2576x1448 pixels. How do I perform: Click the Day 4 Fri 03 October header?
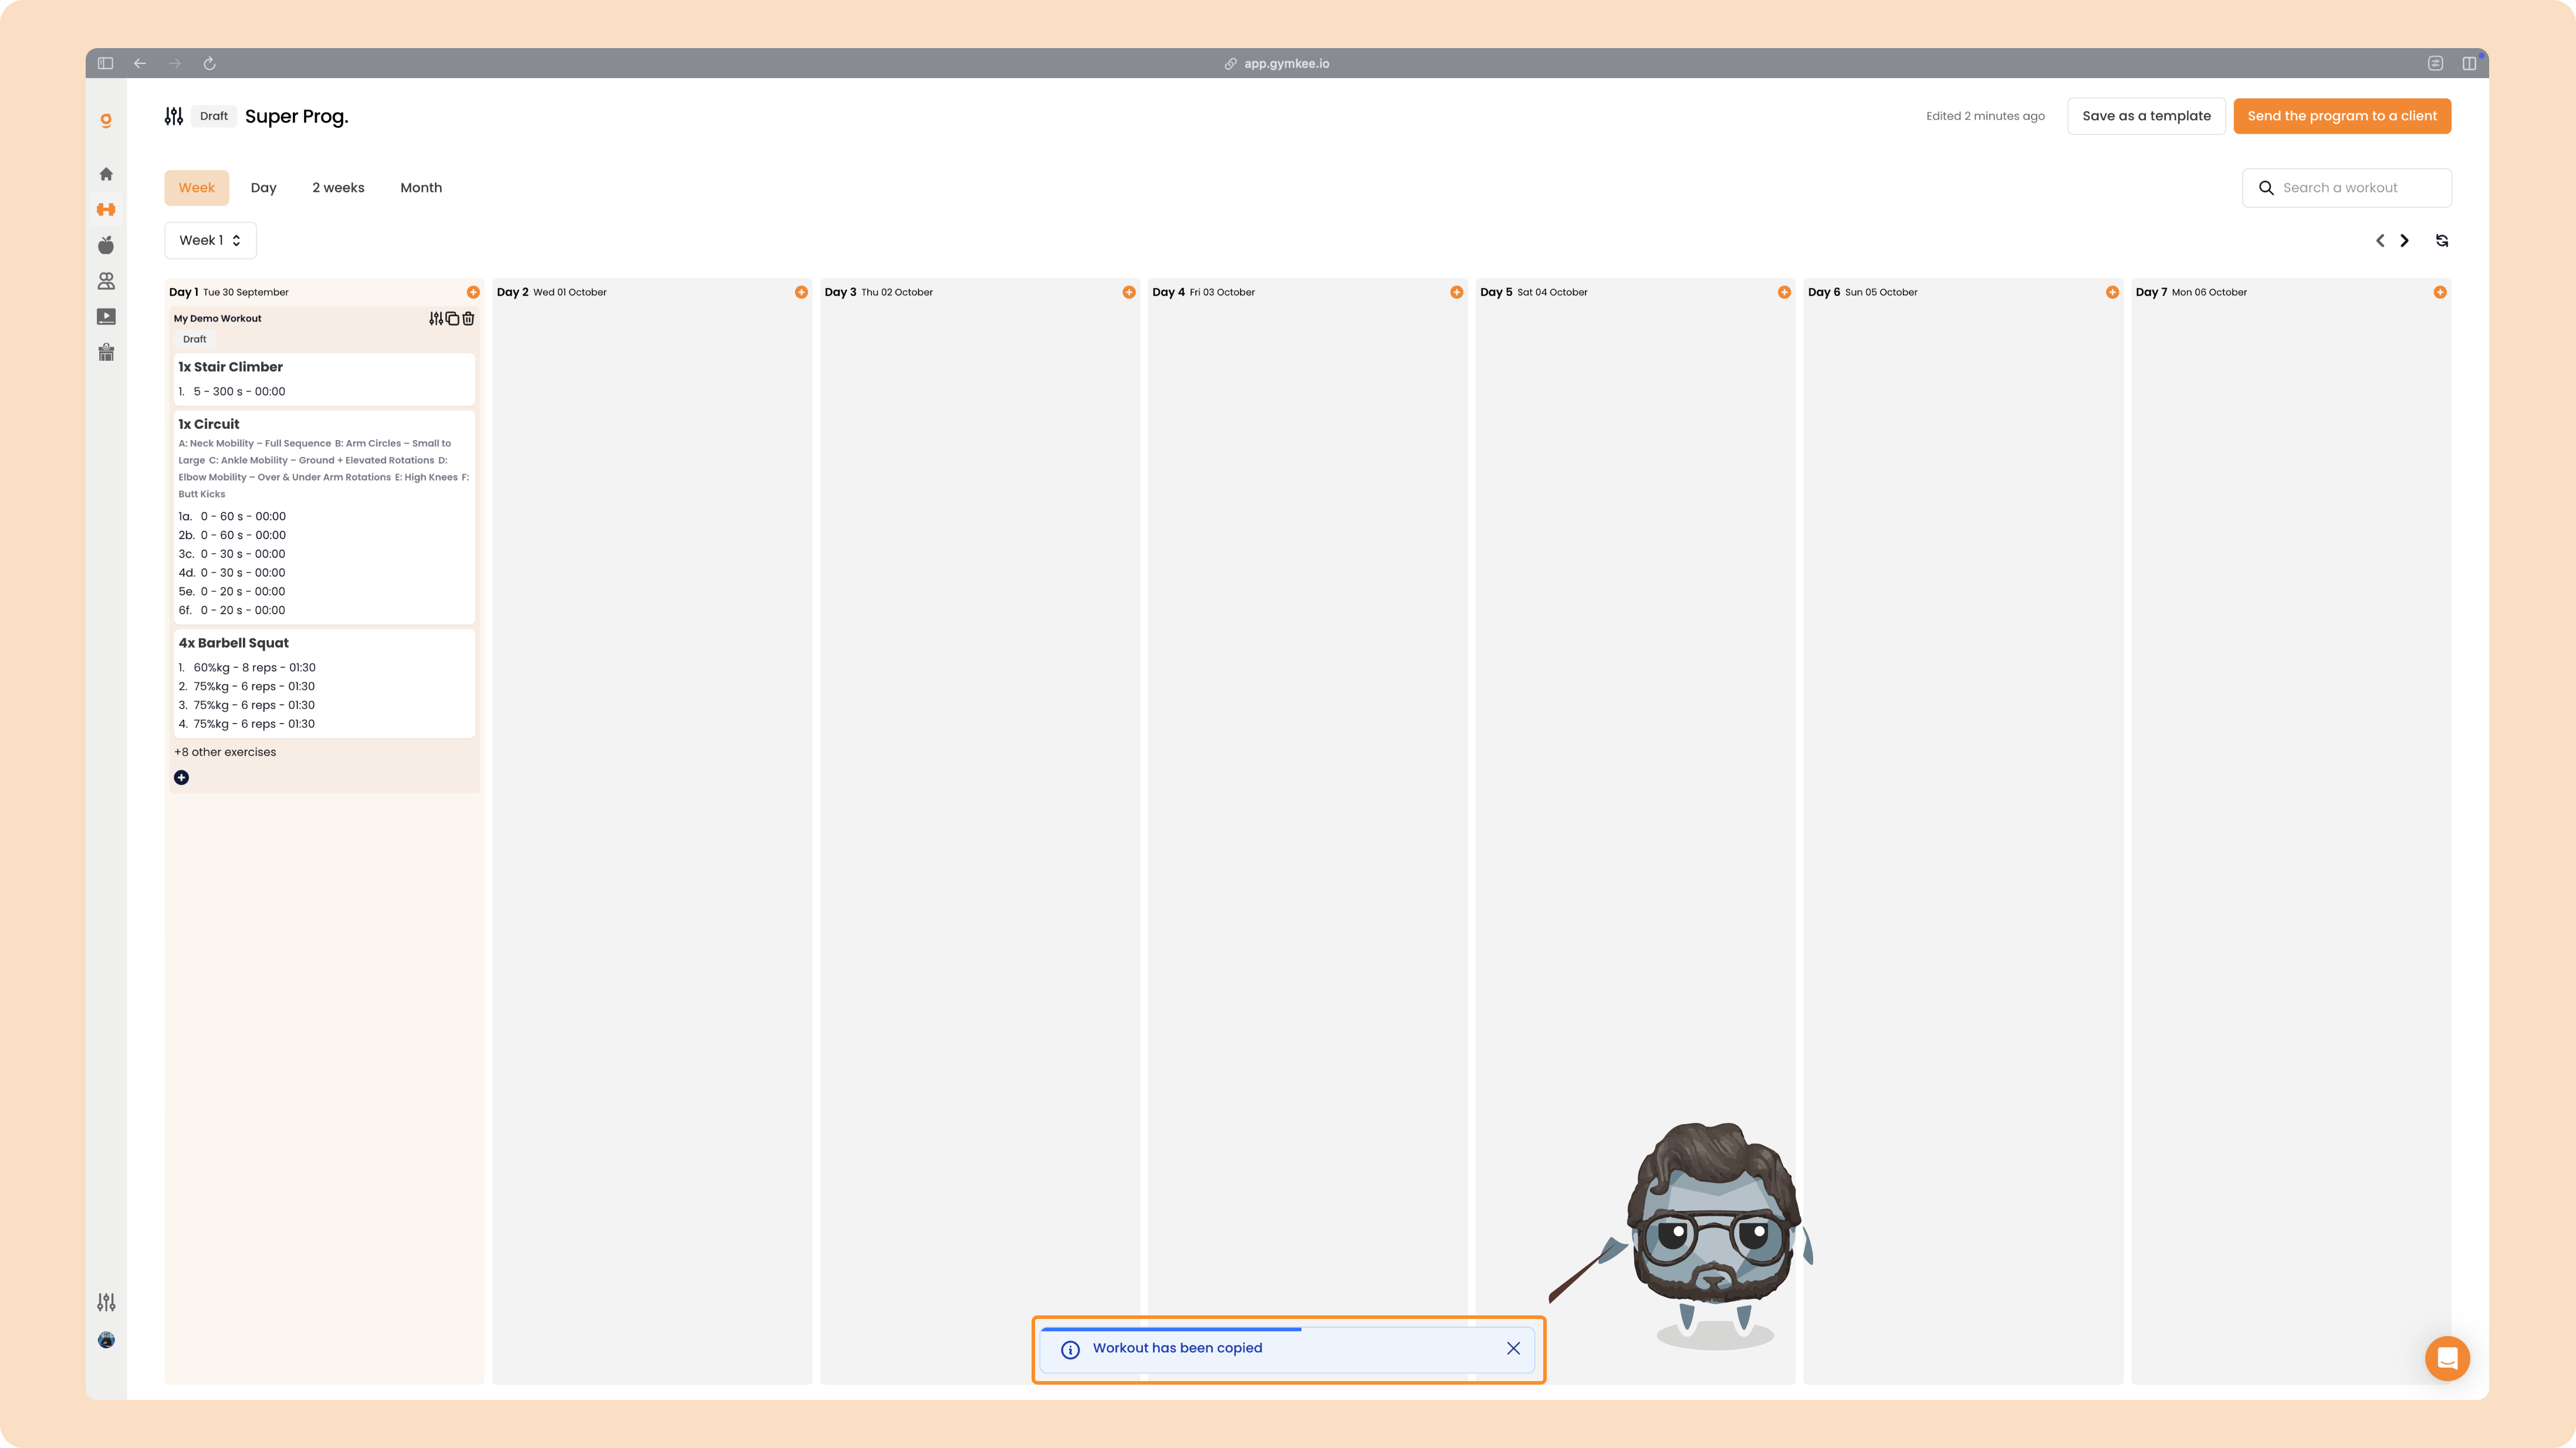point(1203,292)
